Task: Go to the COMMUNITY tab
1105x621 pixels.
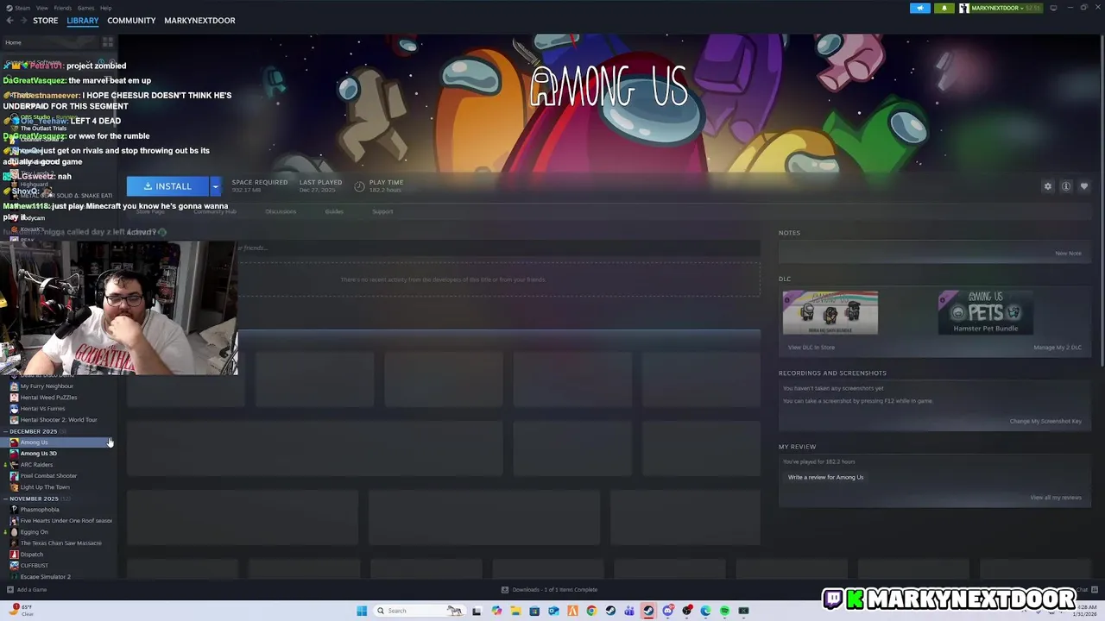Action: click(x=131, y=20)
